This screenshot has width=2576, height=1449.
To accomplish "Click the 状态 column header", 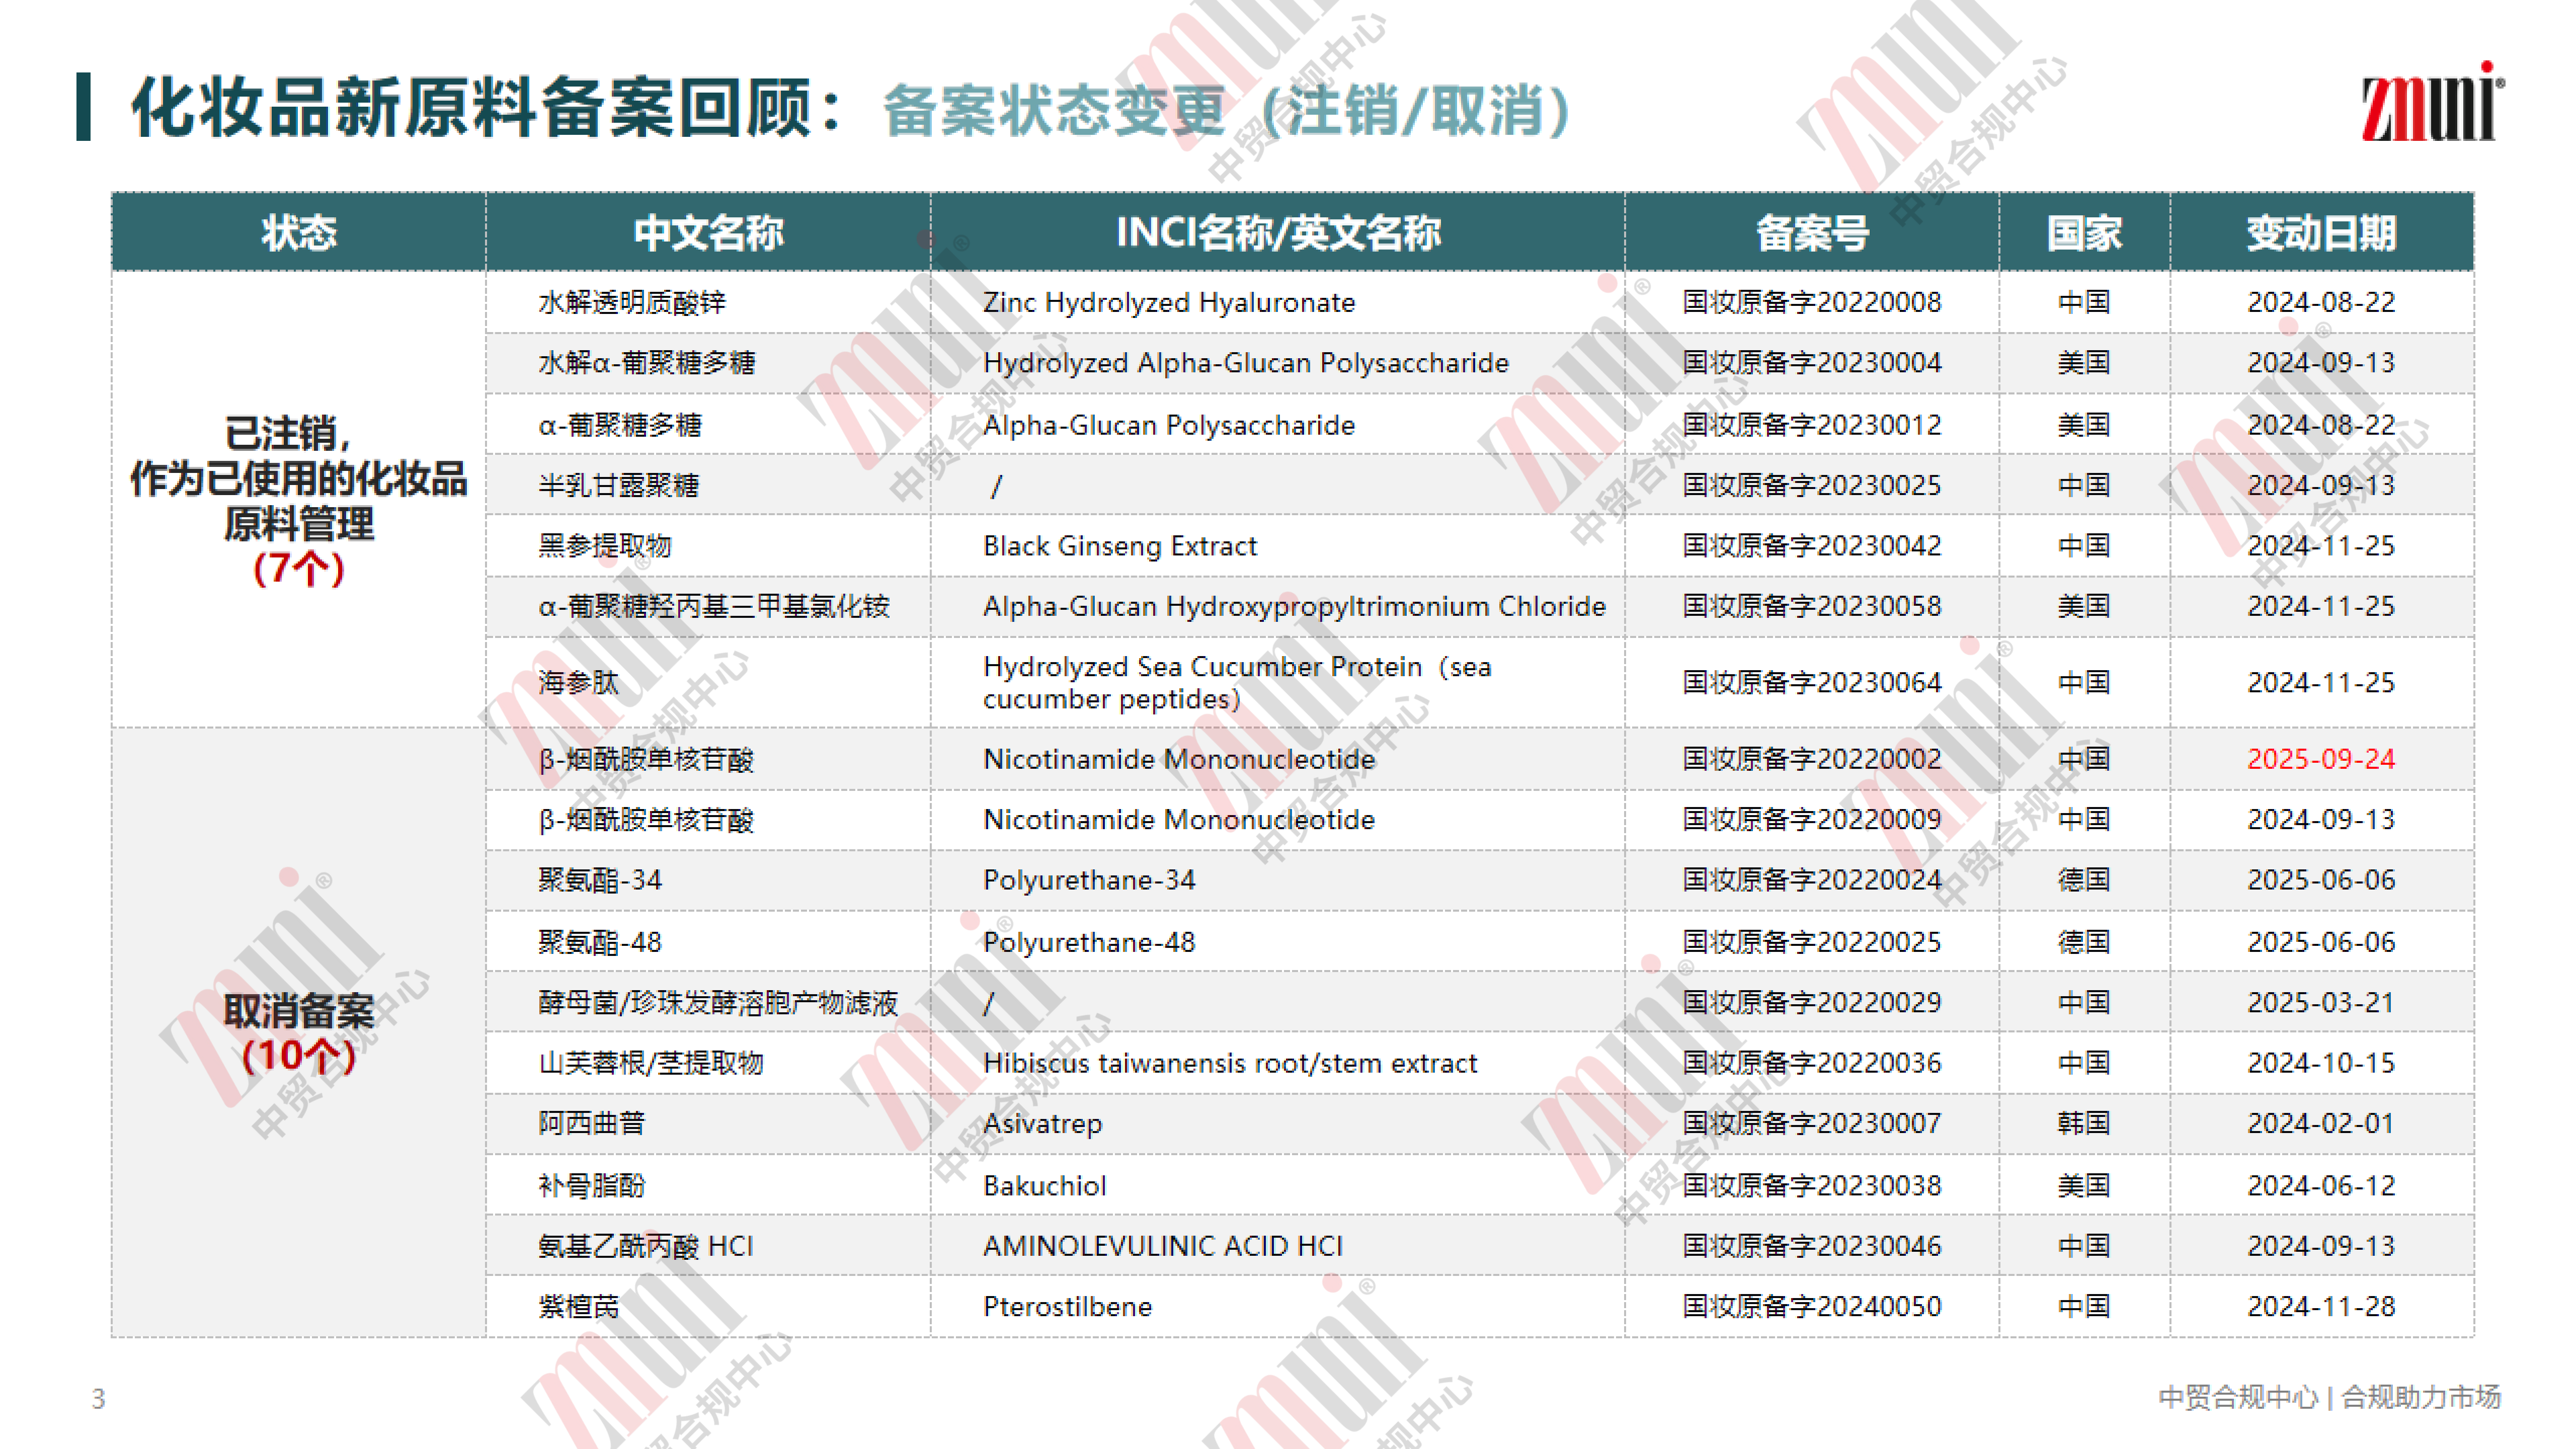I will (298, 233).
